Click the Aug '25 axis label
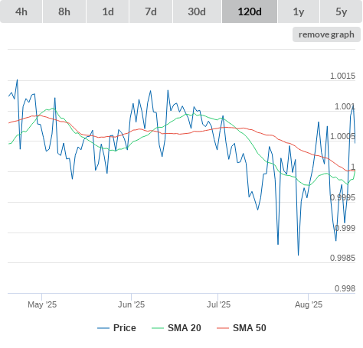This screenshot has width=363, height=348. (309, 304)
